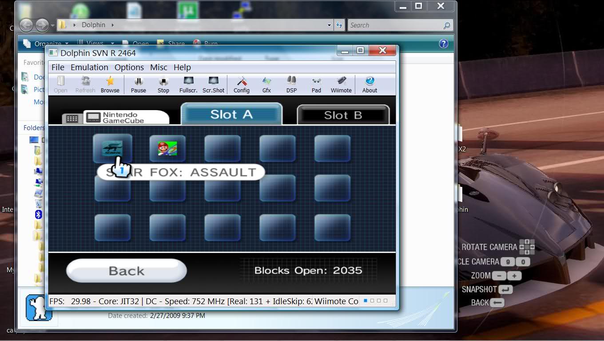Click the Nintendo GameCube memory card tab

(126, 118)
